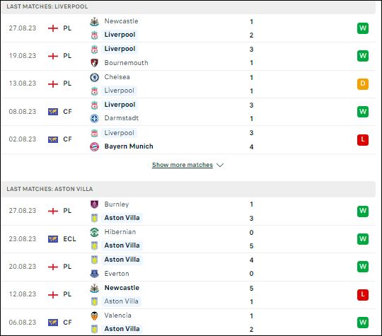This screenshot has height=336, width=382.
Task: Click the Newcastle crest in 27.08.23 Liverpool match
Action: point(94,21)
